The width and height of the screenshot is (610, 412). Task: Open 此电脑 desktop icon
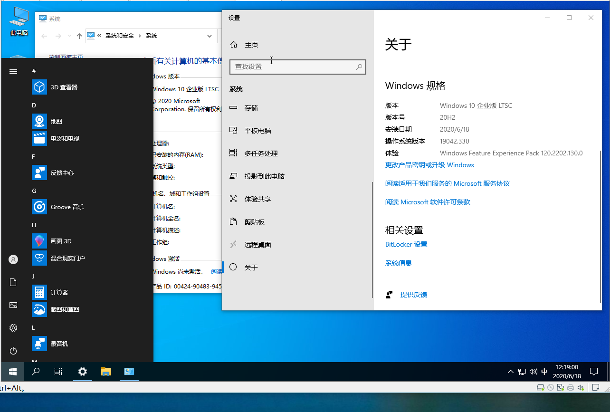[x=19, y=21]
